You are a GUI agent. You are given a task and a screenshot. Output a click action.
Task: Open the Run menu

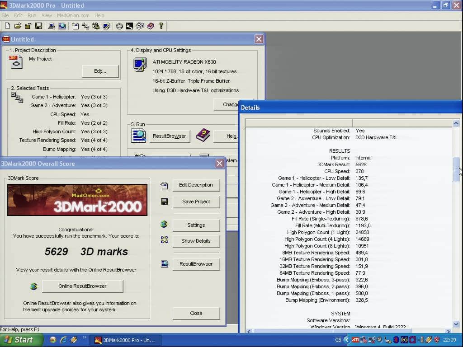32,15
